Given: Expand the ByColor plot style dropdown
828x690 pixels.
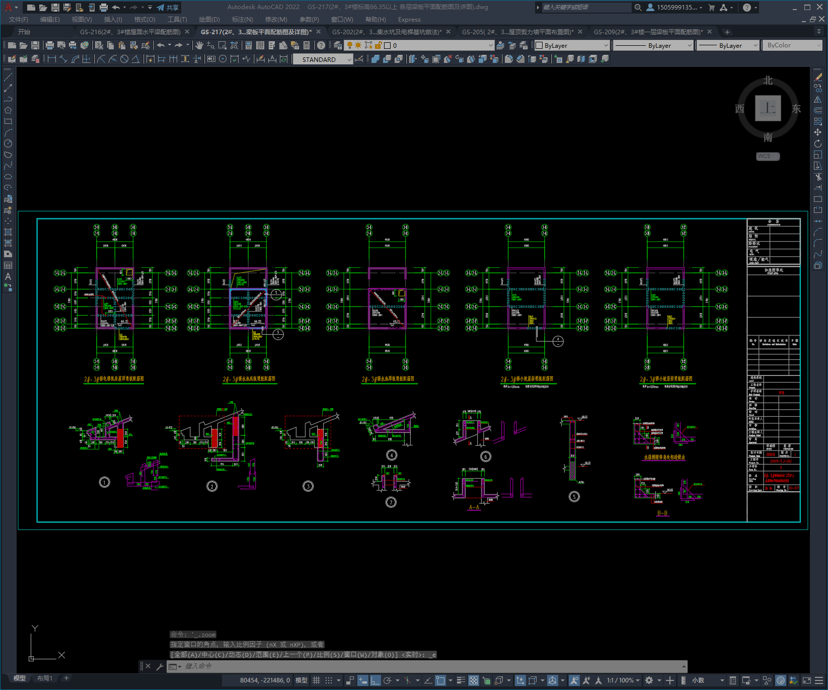Looking at the screenshot, I should [x=792, y=45].
